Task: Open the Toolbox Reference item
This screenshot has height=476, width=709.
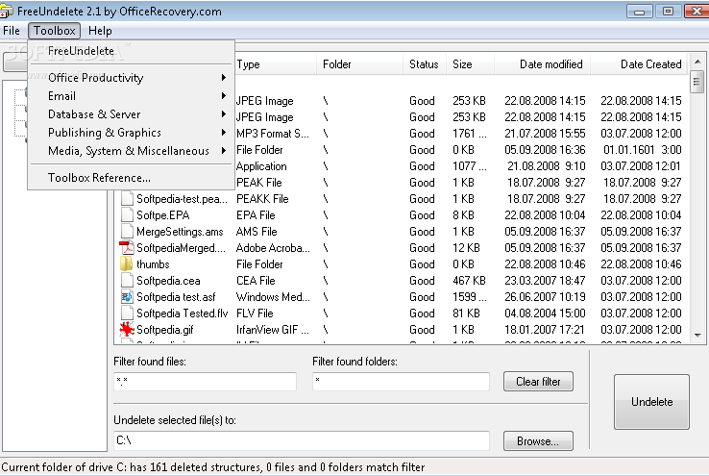Action: point(131,178)
